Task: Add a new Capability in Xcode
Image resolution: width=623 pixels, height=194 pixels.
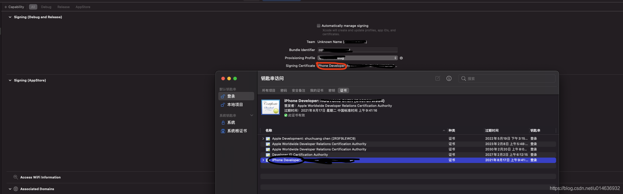Action: pos(14,7)
